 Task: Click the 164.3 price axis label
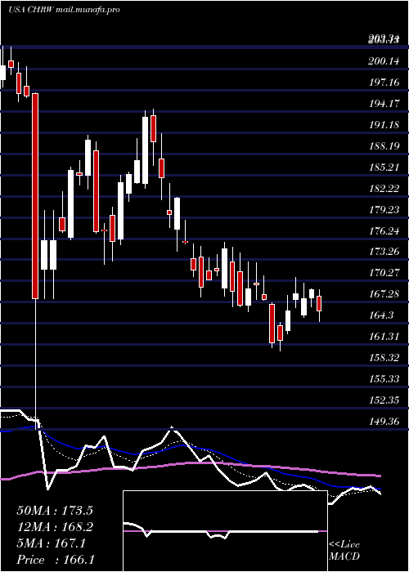382,315
